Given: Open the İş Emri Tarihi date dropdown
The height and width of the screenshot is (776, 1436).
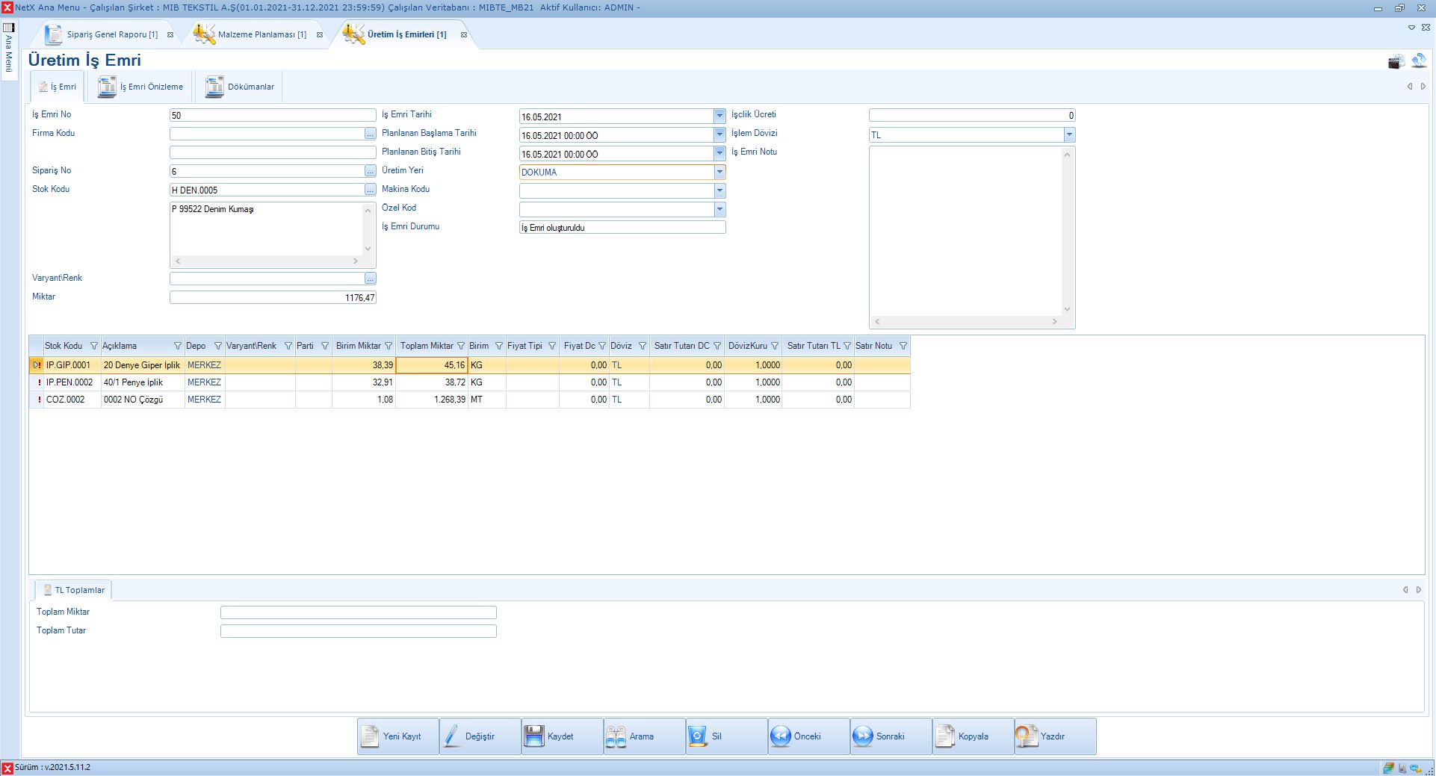Looking at the screenshot, I should point(719,116).
